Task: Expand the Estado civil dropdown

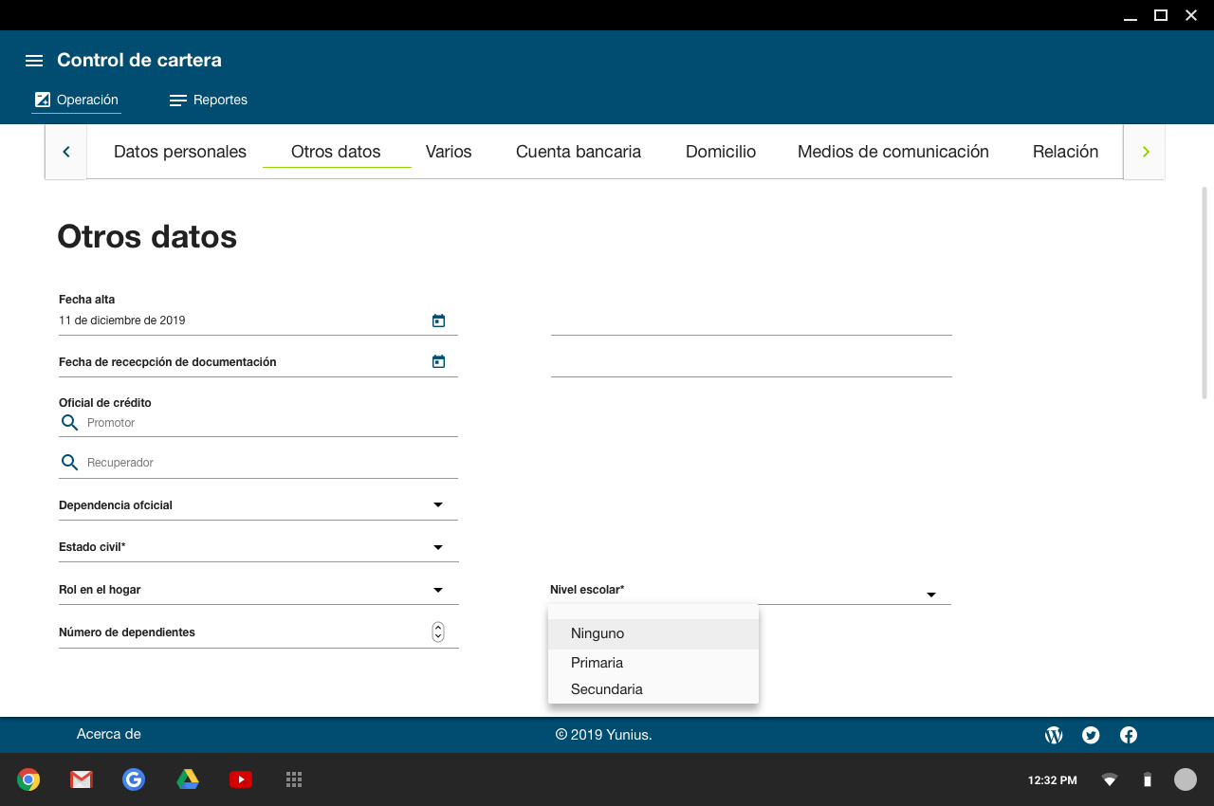Action: pyautogui.click(x=438, y=548)
